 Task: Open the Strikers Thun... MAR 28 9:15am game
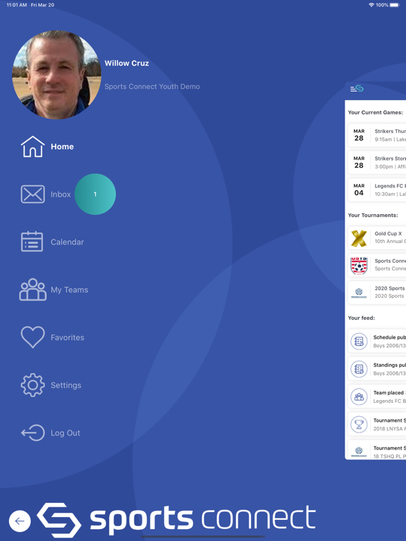point(377,135)
